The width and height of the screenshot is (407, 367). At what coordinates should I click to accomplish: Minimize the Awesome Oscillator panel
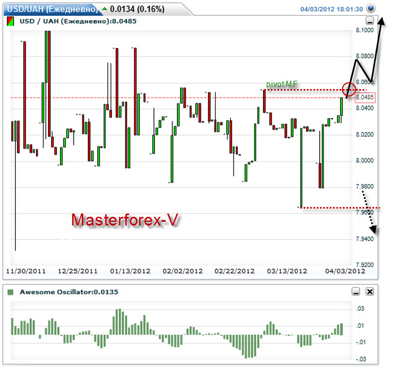click(x=356, y=292)
